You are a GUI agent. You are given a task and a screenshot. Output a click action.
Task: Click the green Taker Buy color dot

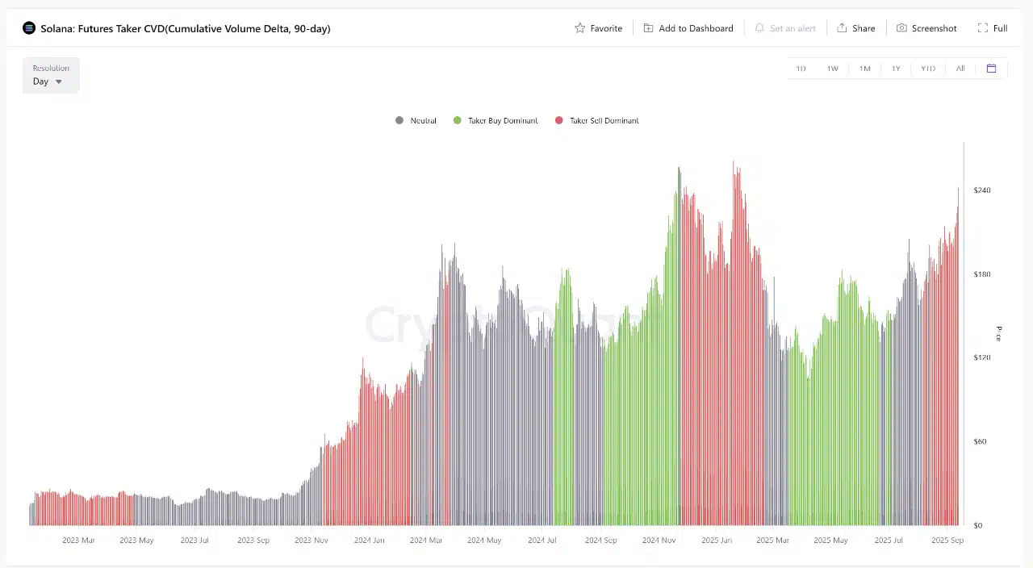[458, 120]
